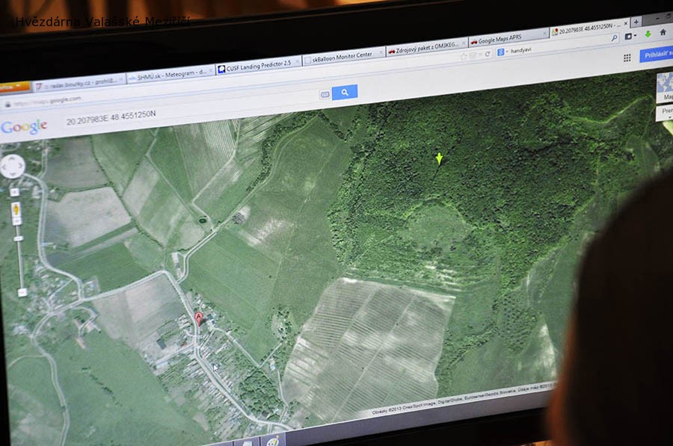Switch to CUSF Landing Predictor 2.5 tab
Viewport: 673px width, 446px height.
click(x=259, y=66)
